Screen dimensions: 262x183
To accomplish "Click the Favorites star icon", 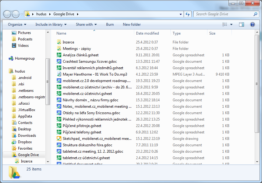I will 14,148.
